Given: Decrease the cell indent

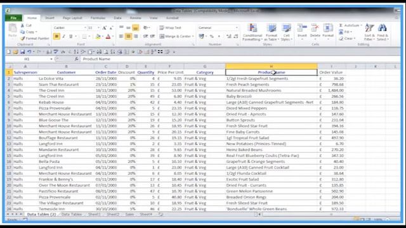Looking at the screenshot, I should tap(146, 36).
